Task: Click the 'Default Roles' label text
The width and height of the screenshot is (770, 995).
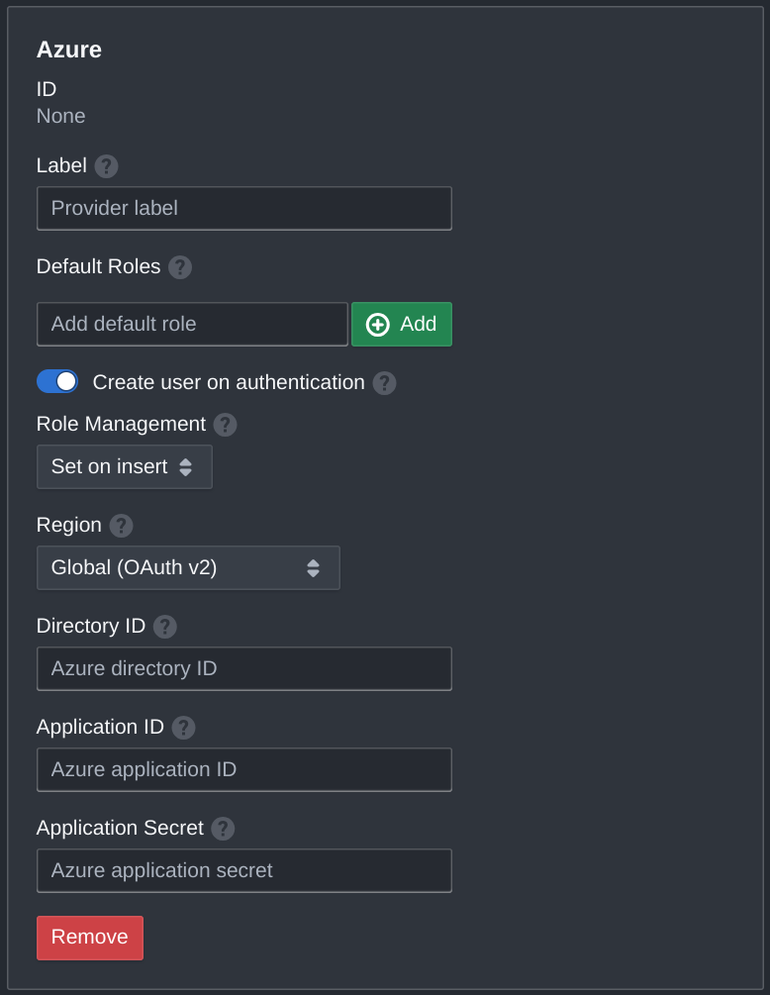Action: click(98, 266)
